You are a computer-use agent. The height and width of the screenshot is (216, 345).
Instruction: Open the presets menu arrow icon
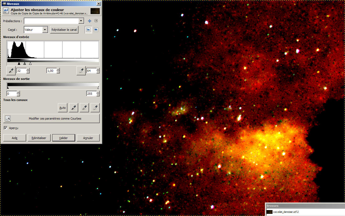click(x=96, y=21)
